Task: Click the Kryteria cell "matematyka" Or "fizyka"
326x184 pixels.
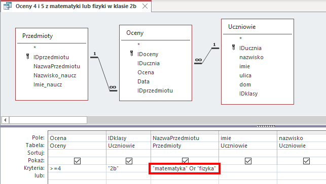Action: pyautogui.click(x=185, y=168)
